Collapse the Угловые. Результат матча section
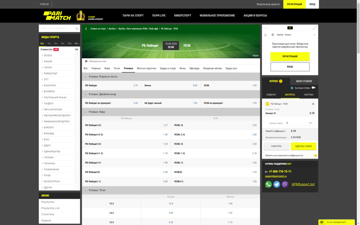The image size is (360, 225). click(x=85, y=77)
